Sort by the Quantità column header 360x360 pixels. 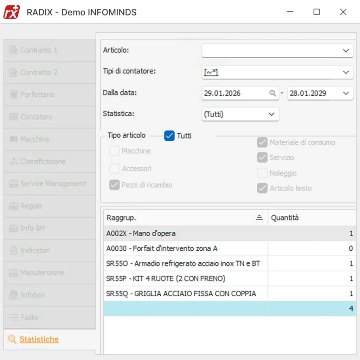285,218
